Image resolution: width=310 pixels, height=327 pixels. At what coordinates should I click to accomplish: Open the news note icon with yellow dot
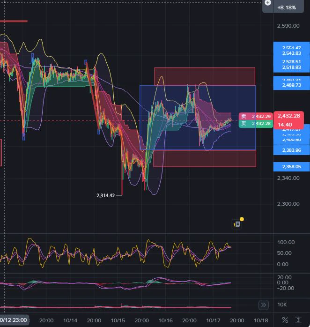coord(237,224)
